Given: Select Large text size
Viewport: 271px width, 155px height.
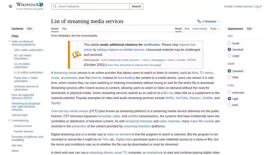Looking at the screenshot, I should click(x=230, y=55).
